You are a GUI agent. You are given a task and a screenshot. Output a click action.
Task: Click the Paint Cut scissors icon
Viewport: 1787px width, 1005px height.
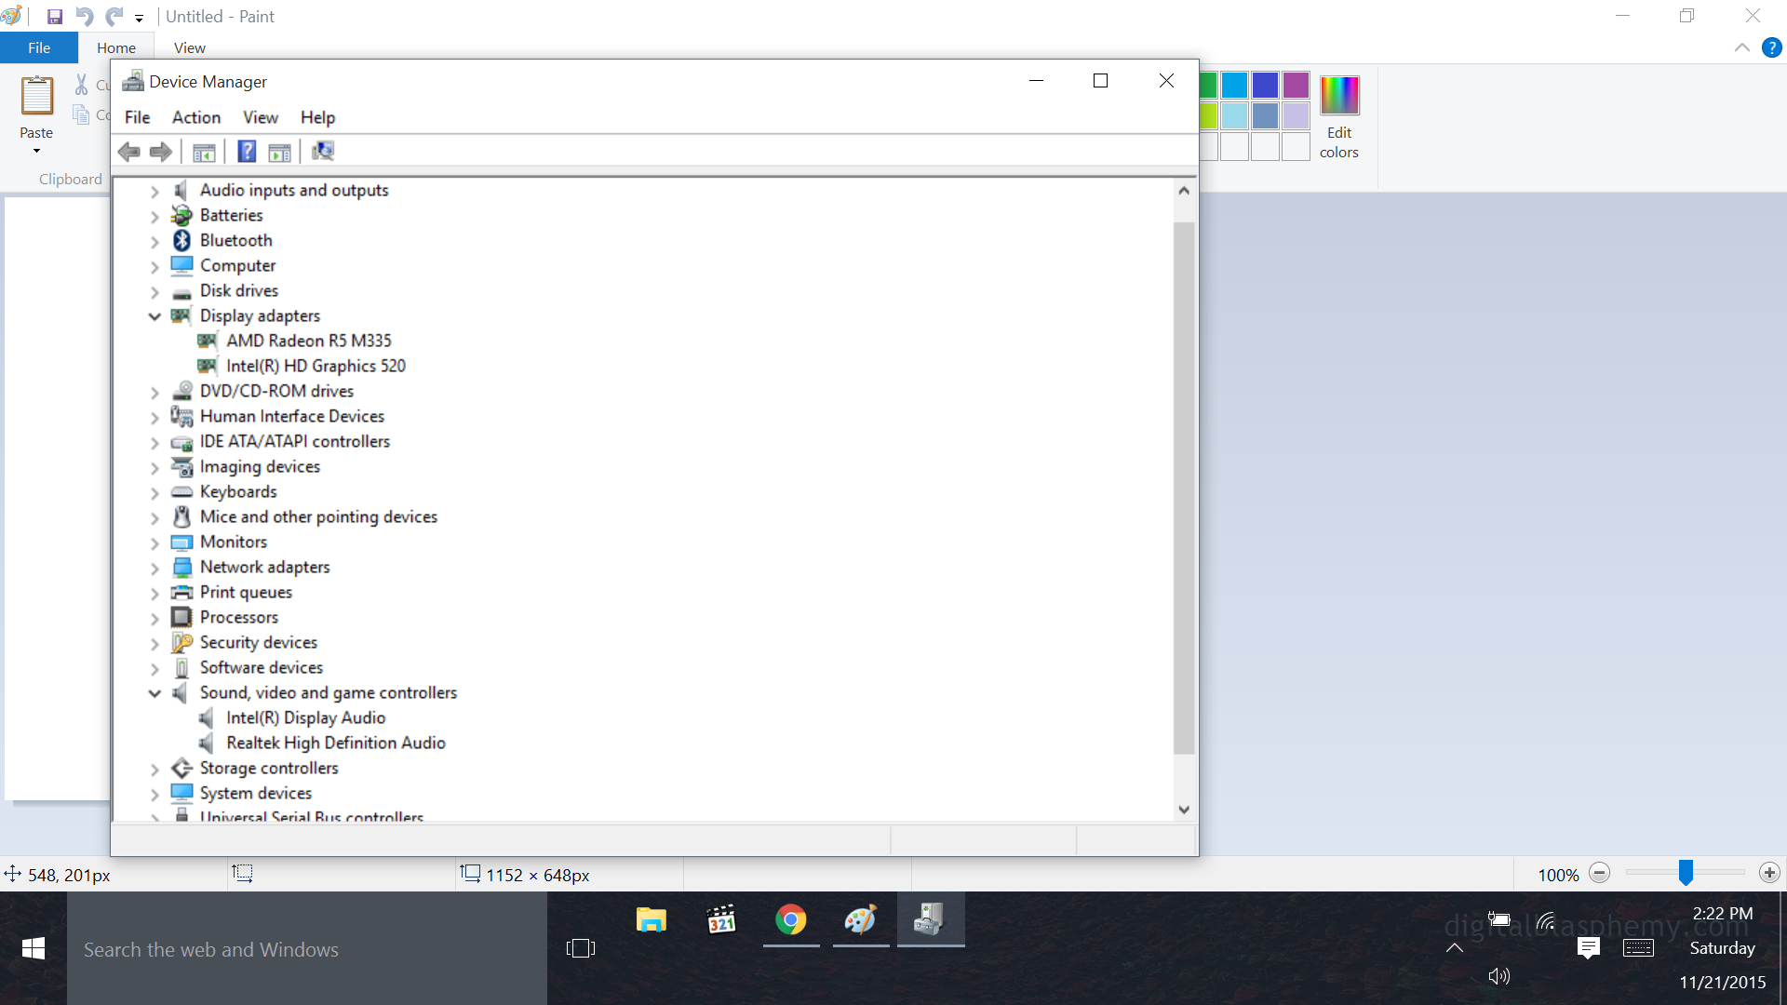(x=82, y=85)
